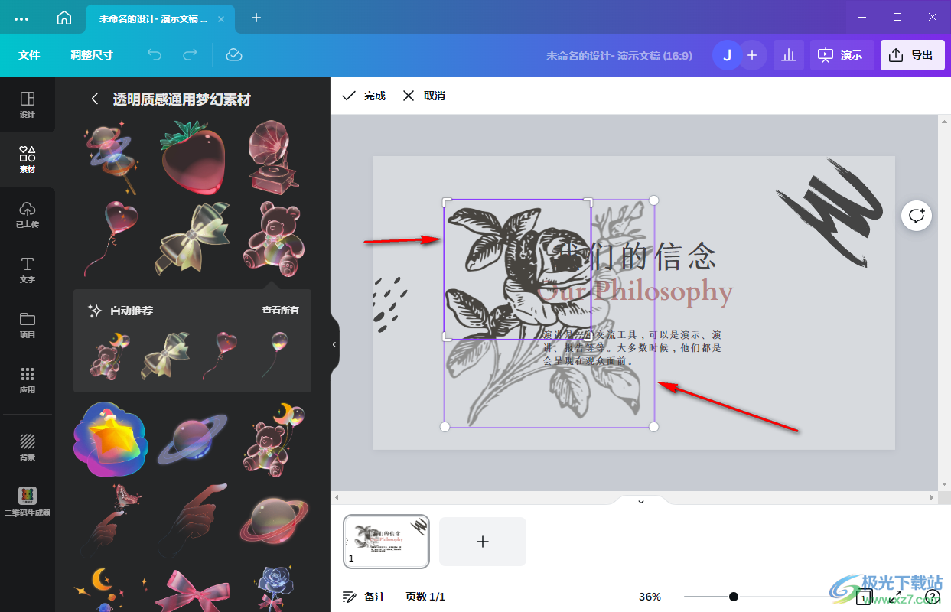
Task: Open the 备注 notes panel
Action: coord(364,597)
